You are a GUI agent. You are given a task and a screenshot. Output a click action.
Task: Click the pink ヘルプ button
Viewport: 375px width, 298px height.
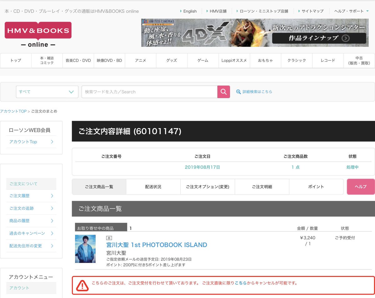click(361, 187)
